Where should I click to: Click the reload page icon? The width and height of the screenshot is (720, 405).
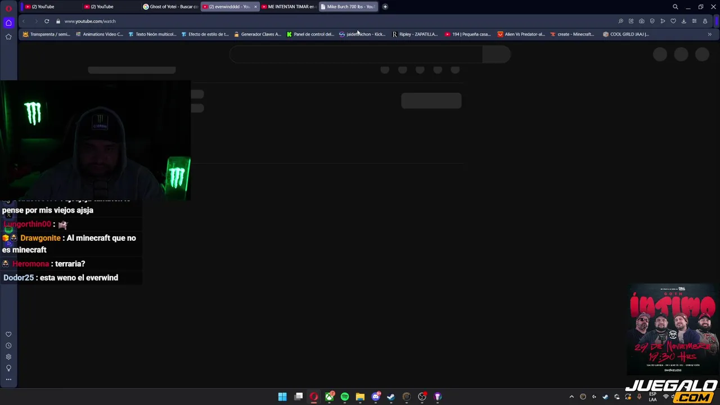[x=47, y=21]
